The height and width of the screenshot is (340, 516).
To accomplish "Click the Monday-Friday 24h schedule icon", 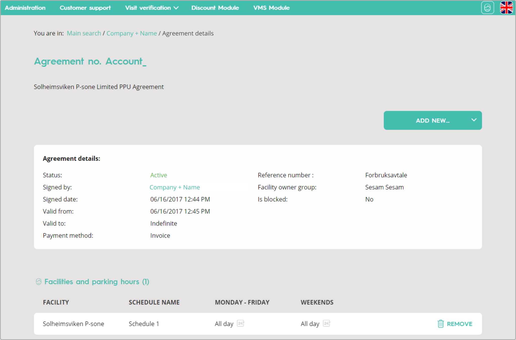I will click(241, 323).
